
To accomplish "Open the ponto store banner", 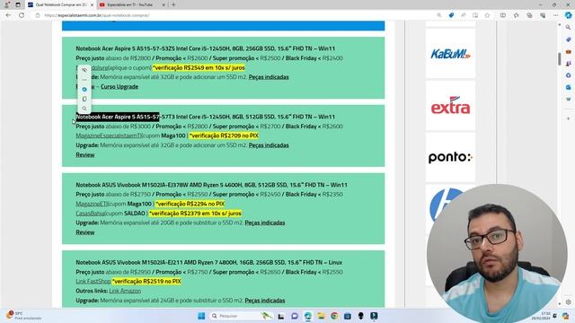I will point(450,158).
